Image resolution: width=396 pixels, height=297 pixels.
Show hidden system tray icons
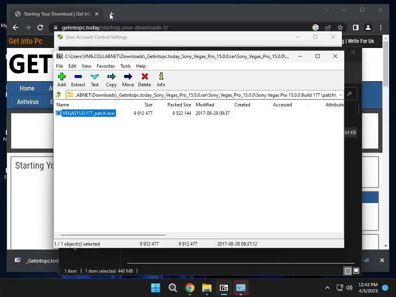point(327,288)
